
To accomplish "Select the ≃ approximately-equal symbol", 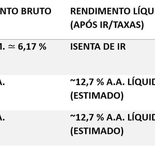I will click(x=11, y=47).
